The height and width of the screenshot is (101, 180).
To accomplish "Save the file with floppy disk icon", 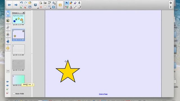I will pyautogui.click(x=30, y=7).
